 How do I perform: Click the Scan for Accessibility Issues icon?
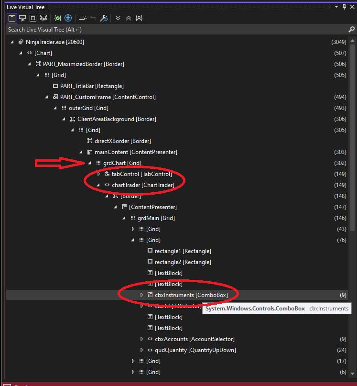pyautogui.click(x=68, y=18)
